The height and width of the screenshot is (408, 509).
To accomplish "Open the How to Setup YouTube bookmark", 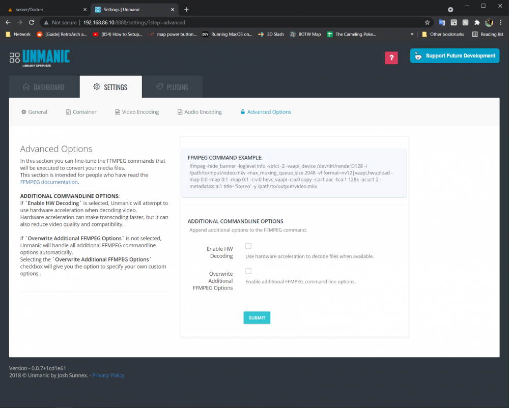I will [118, 34].
